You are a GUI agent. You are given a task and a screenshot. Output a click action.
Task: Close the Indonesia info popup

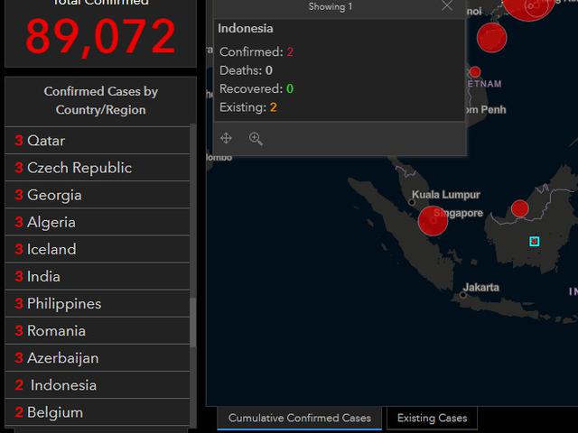tap(447, 5)
